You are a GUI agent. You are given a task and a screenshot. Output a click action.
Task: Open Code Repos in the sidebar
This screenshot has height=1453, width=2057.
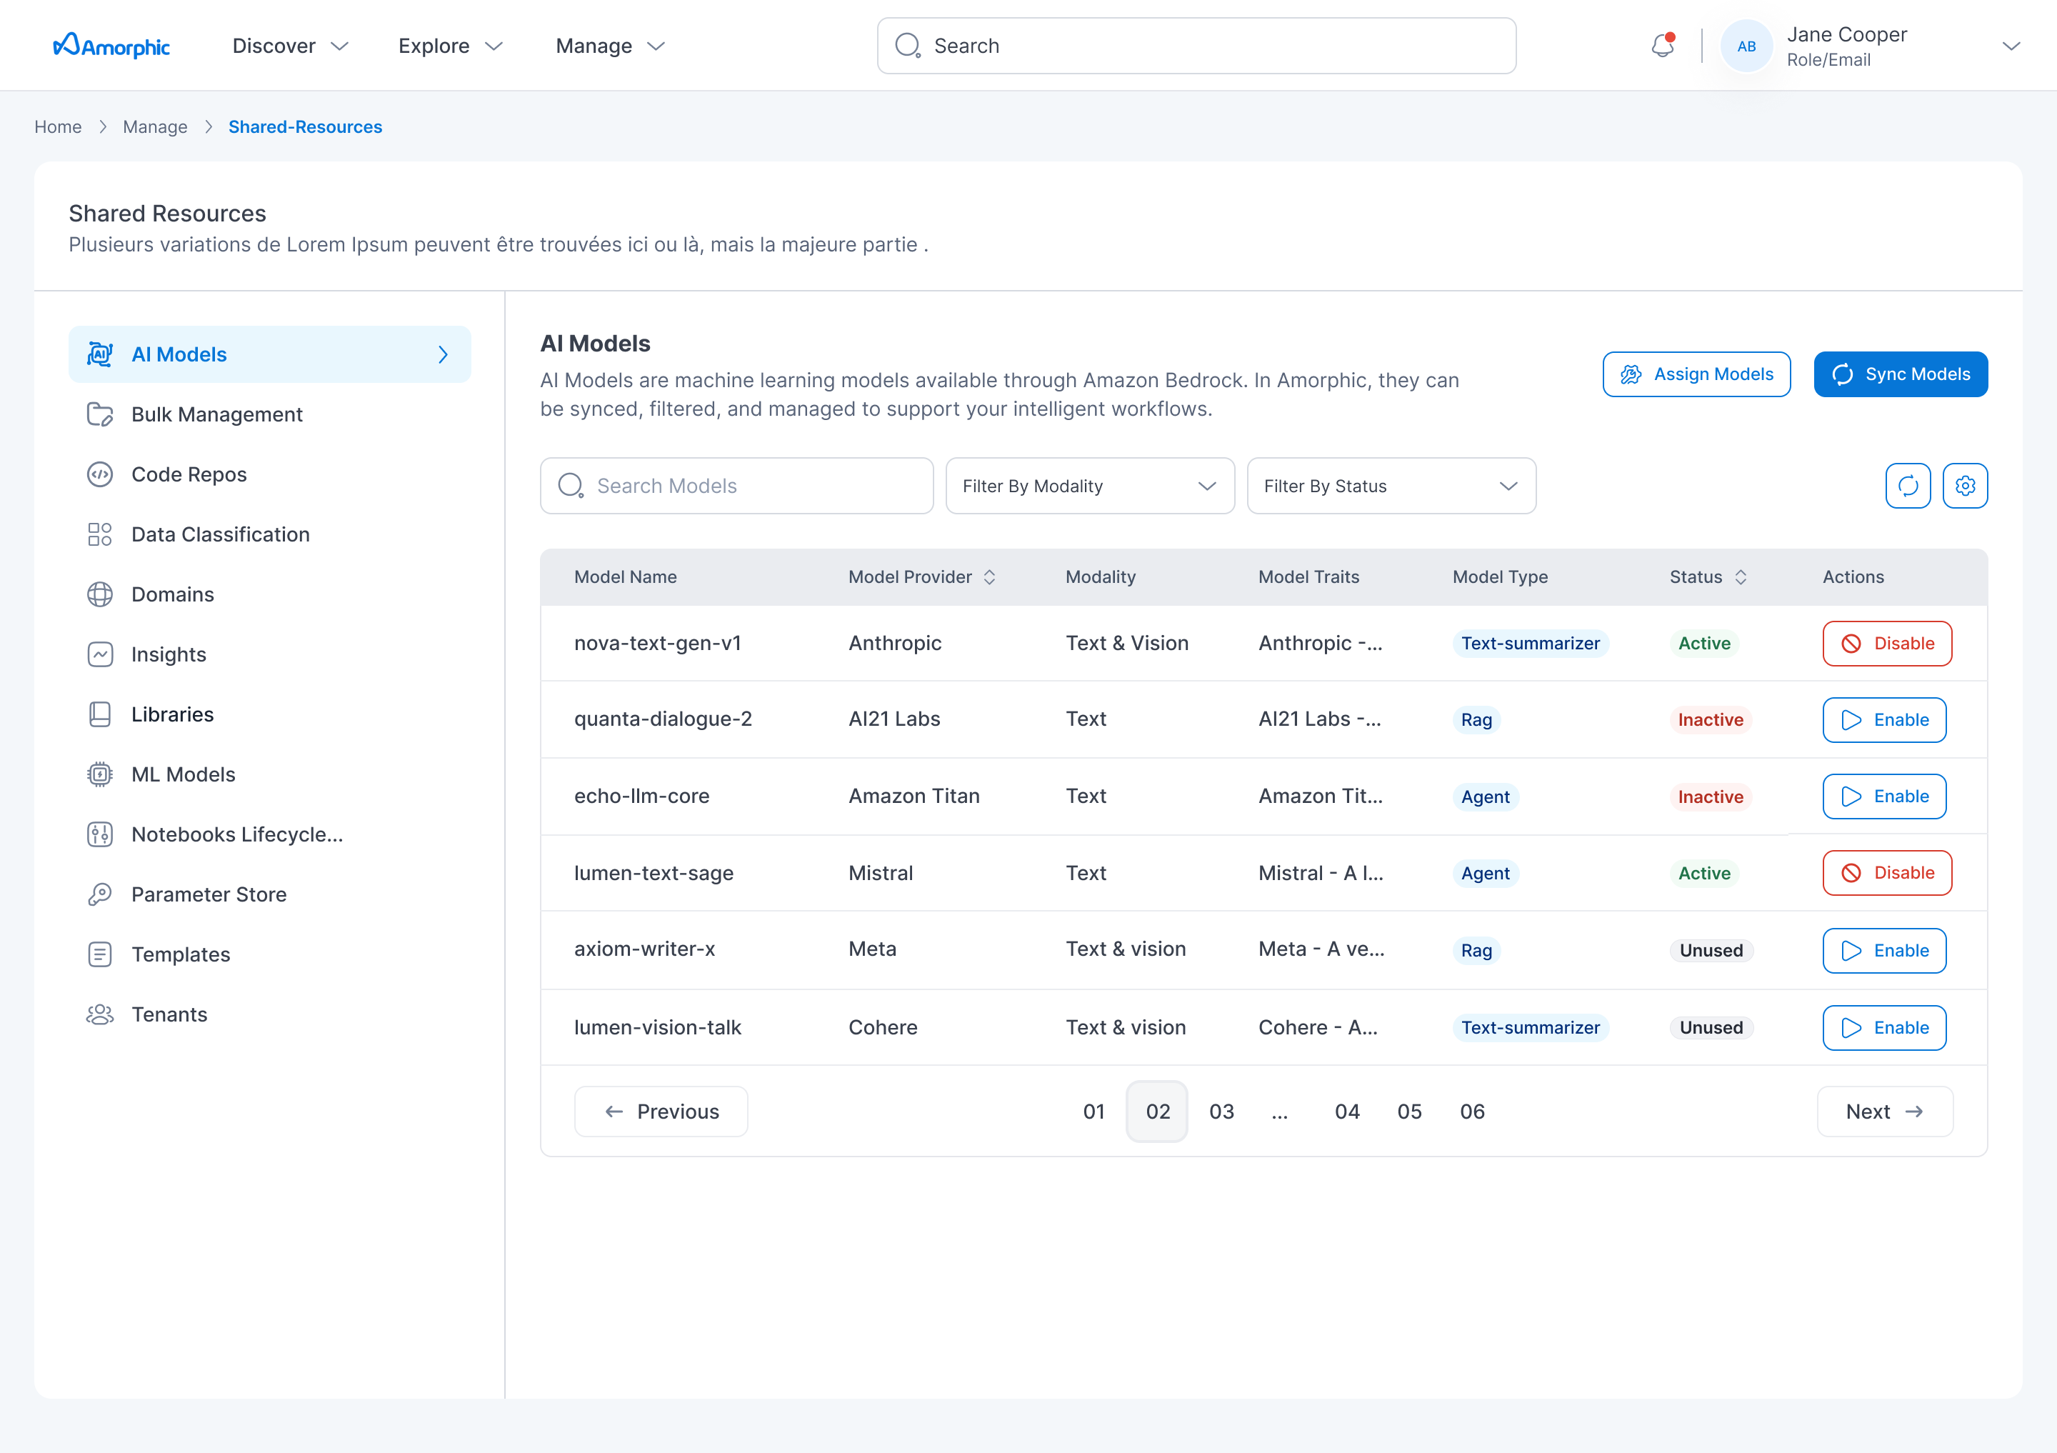(188, 474)
